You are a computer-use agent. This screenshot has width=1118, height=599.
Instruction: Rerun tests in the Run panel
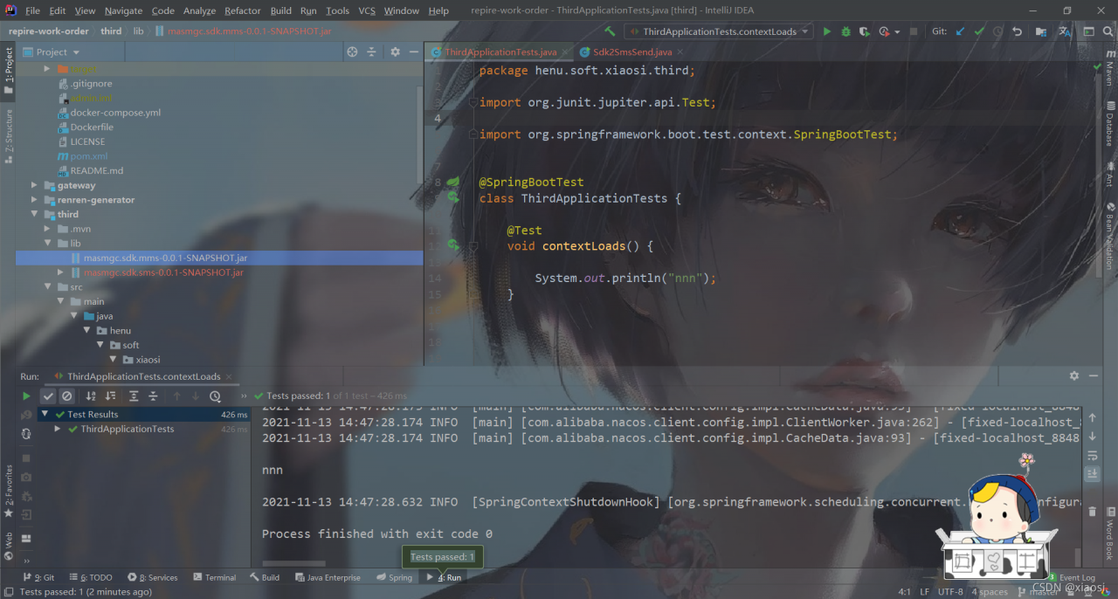point(26,396)
